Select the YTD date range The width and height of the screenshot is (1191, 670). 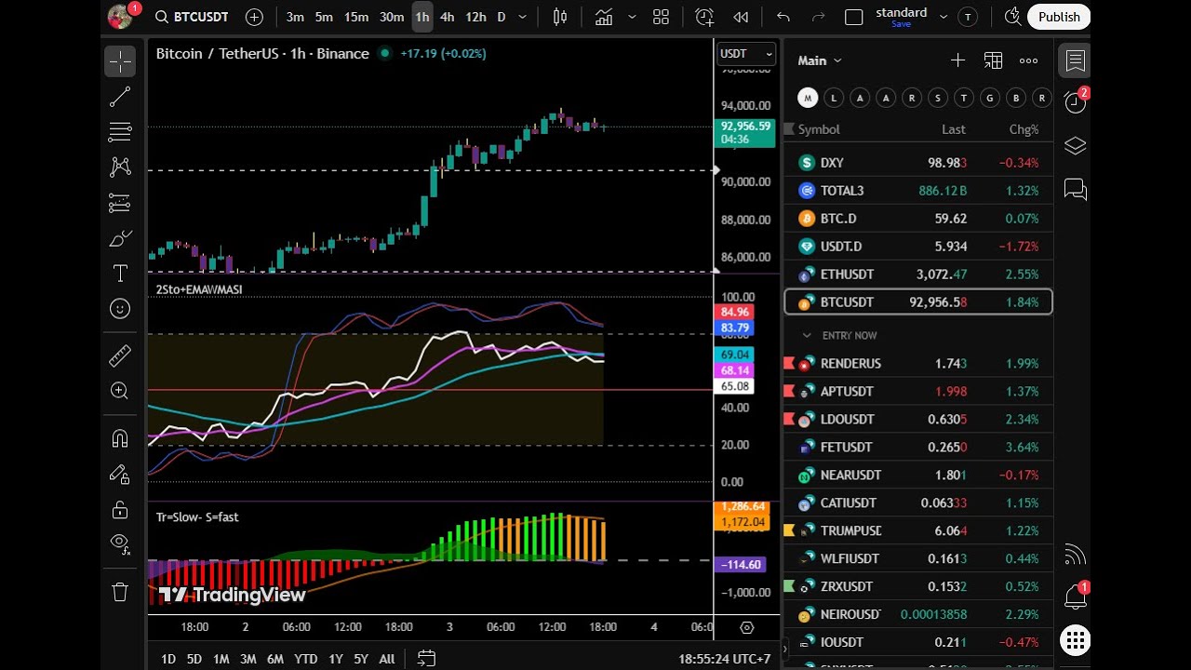[306, 659]
